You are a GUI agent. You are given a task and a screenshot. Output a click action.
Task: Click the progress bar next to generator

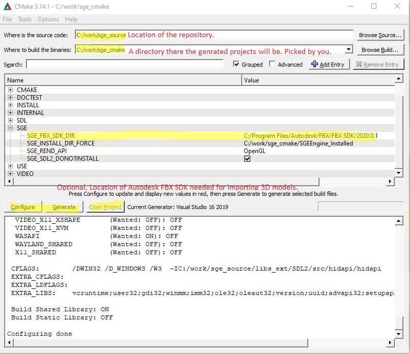361,206
